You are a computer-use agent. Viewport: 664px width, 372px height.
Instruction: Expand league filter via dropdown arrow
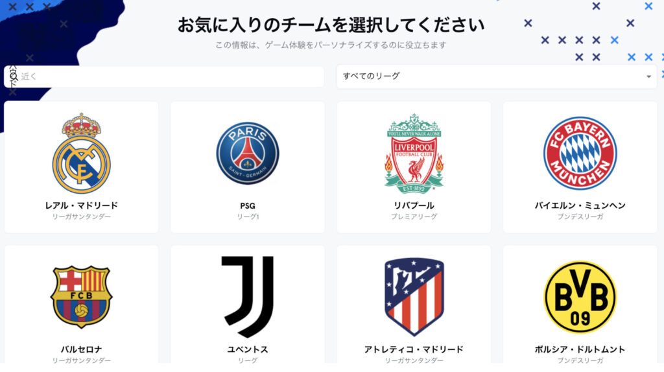(x=648, y=76)
